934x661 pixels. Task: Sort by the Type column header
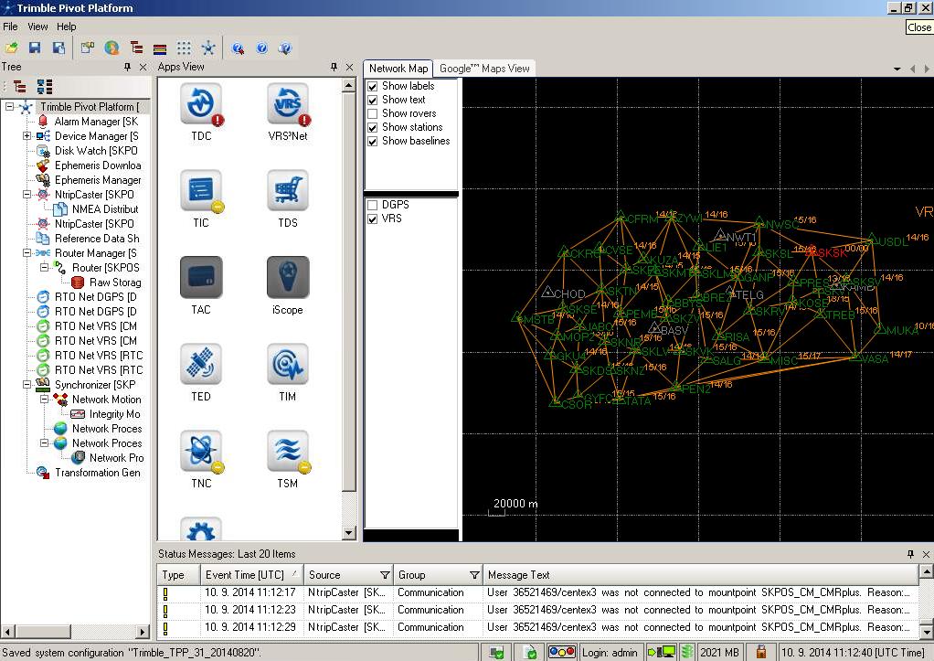(x=178, y=575)
